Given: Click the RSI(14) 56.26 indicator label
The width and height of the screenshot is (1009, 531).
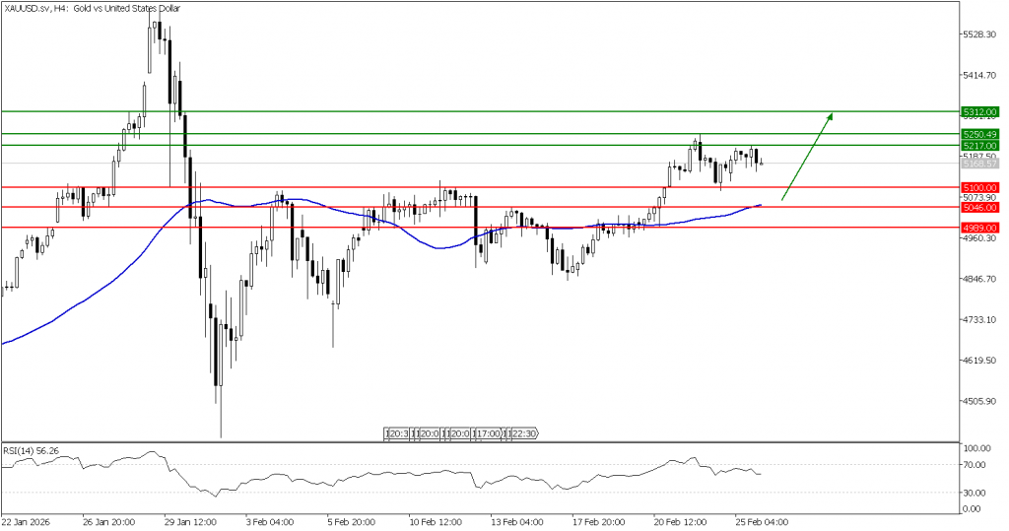Looking at the screenshot, I should [31, 451].
